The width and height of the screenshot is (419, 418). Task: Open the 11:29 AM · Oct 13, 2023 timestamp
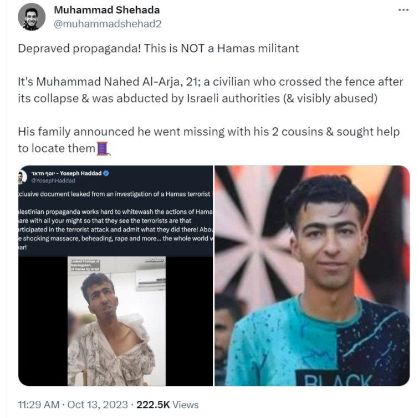pos(73,405)
